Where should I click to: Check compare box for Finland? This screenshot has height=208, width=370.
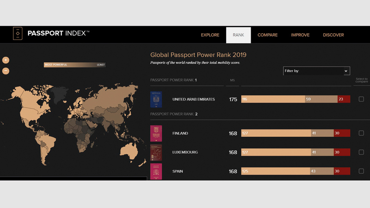click(361, 133)
